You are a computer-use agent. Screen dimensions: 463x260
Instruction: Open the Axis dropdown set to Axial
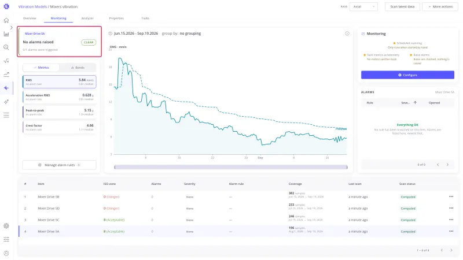click(363, 6)
